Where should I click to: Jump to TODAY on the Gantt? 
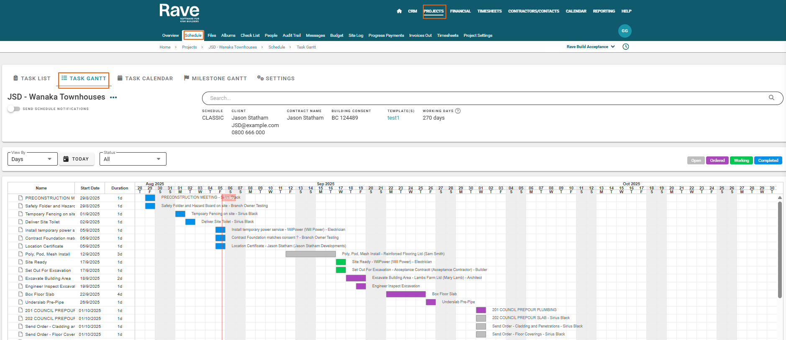(76, 159)
